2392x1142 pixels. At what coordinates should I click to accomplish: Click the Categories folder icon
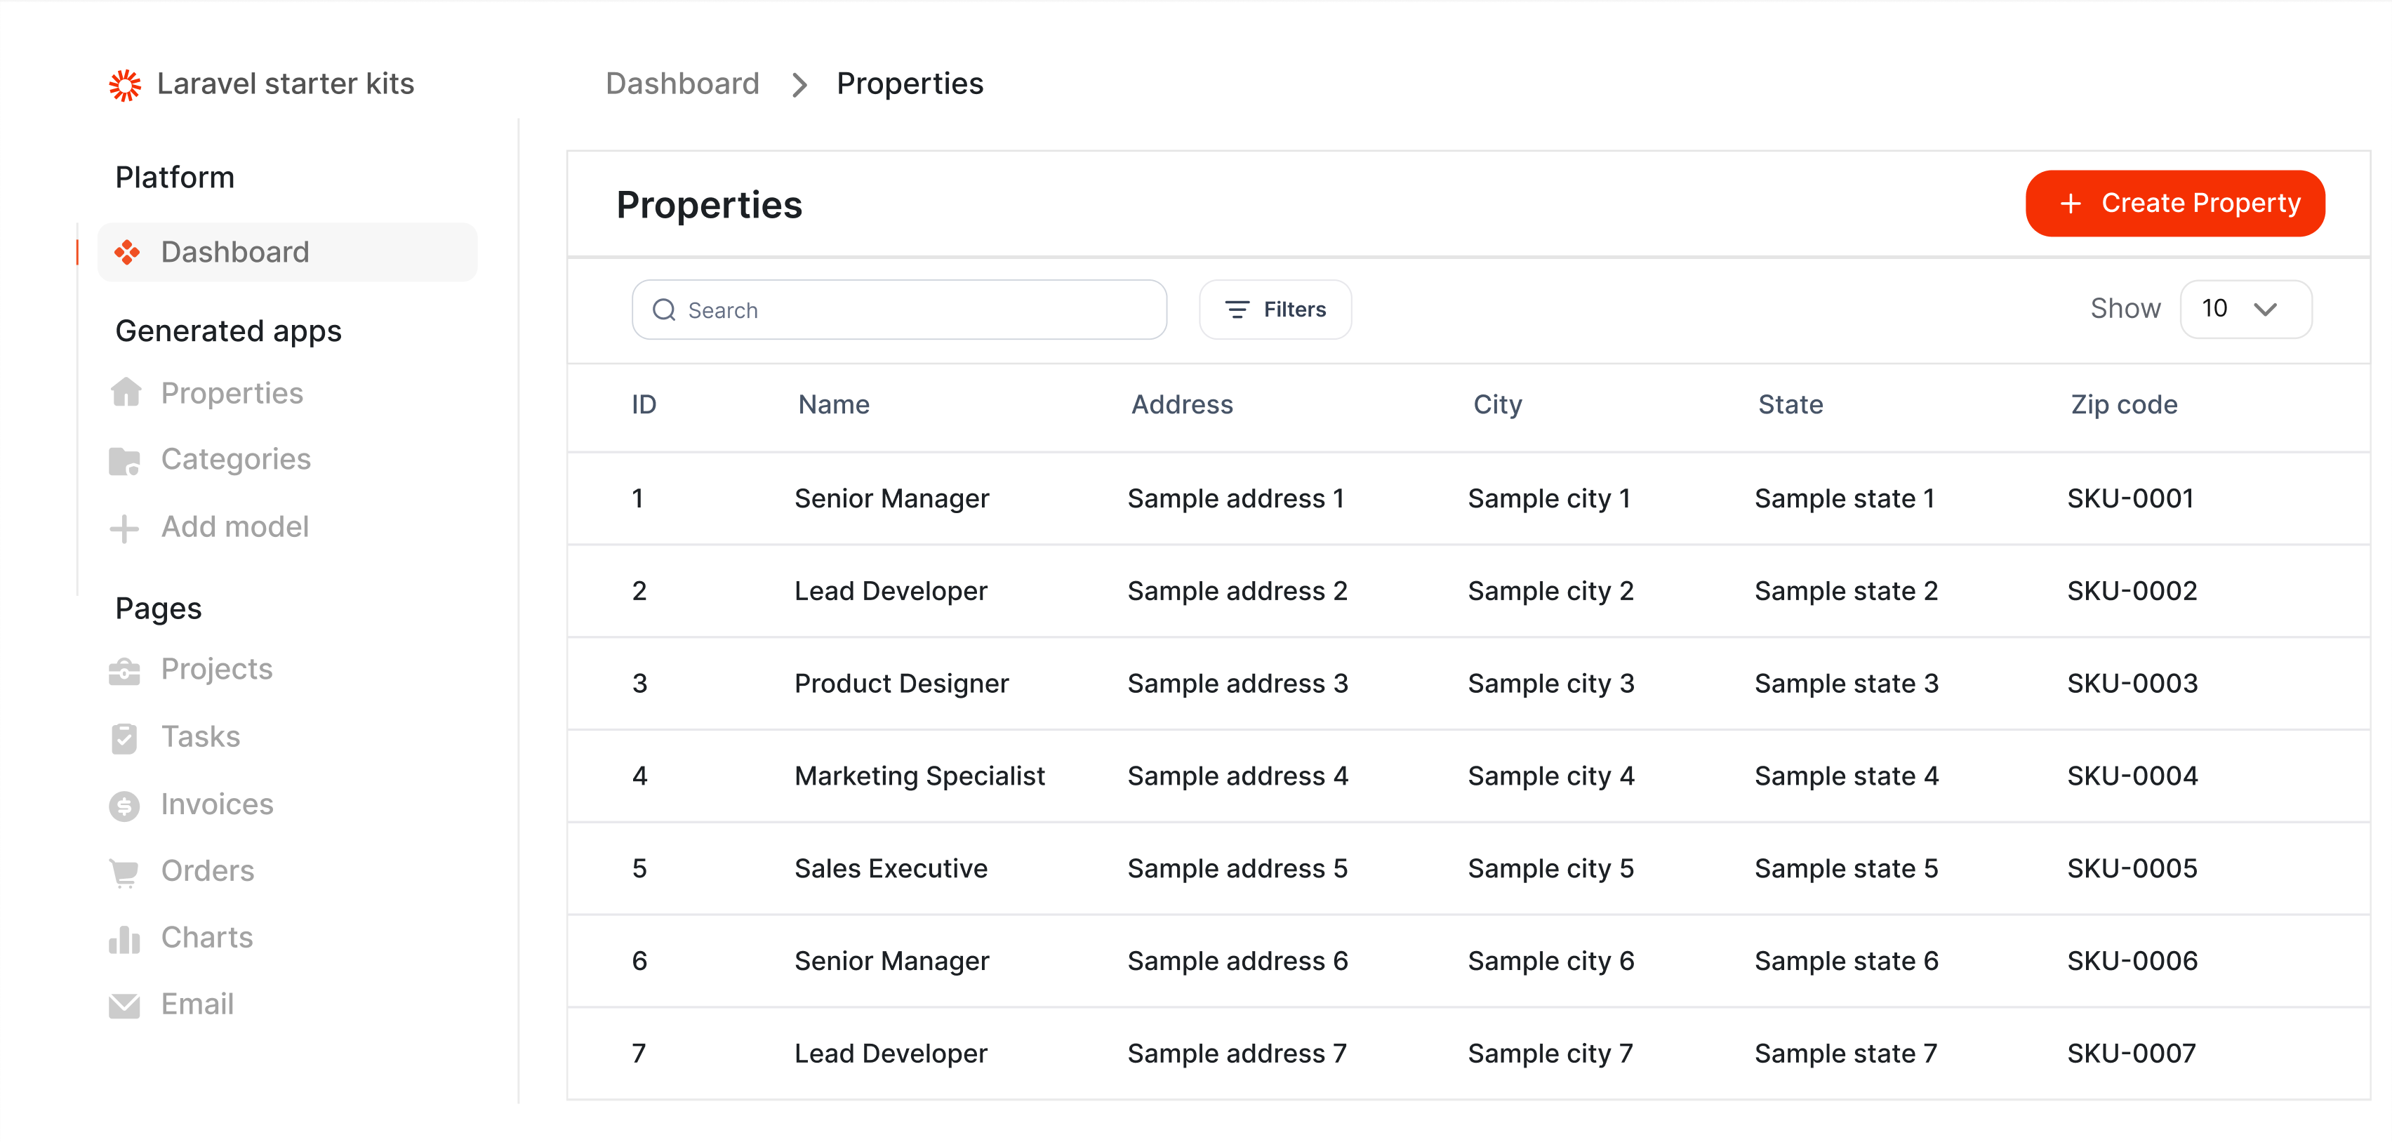pos(124,460)
